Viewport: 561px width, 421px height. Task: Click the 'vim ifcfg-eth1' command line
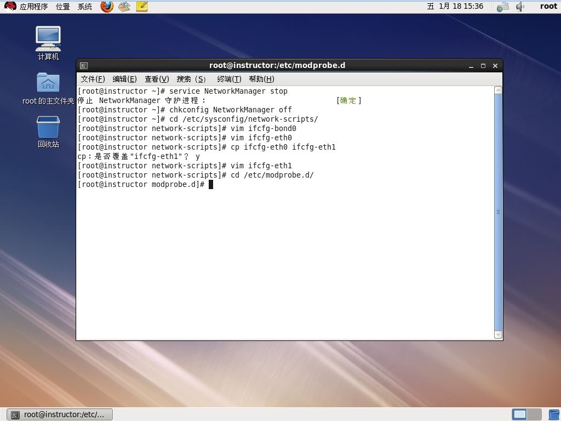tap(185, 166)
